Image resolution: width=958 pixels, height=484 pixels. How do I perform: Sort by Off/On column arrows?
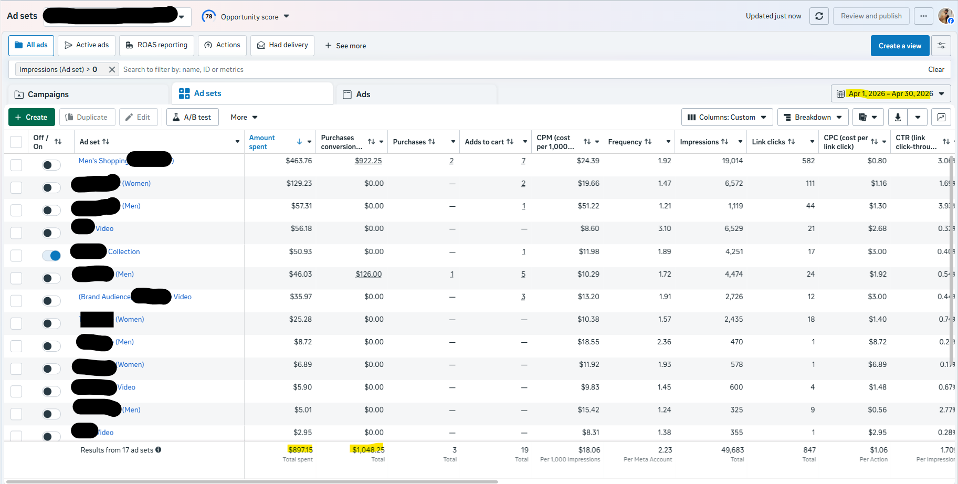coord(58,142)
